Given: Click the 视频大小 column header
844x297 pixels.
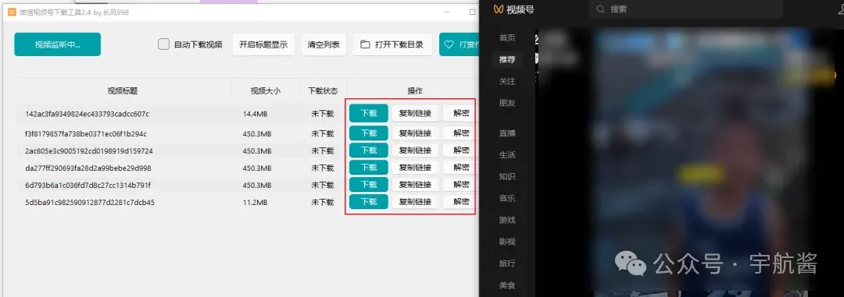Looking at the screenshot, I should point(266,90).
